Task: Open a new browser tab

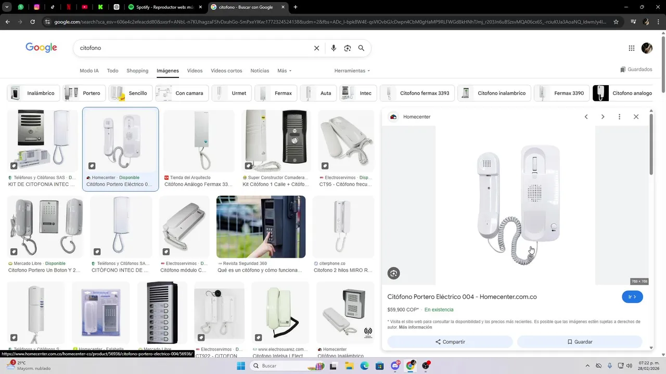Action: click(x=296, y=7)
